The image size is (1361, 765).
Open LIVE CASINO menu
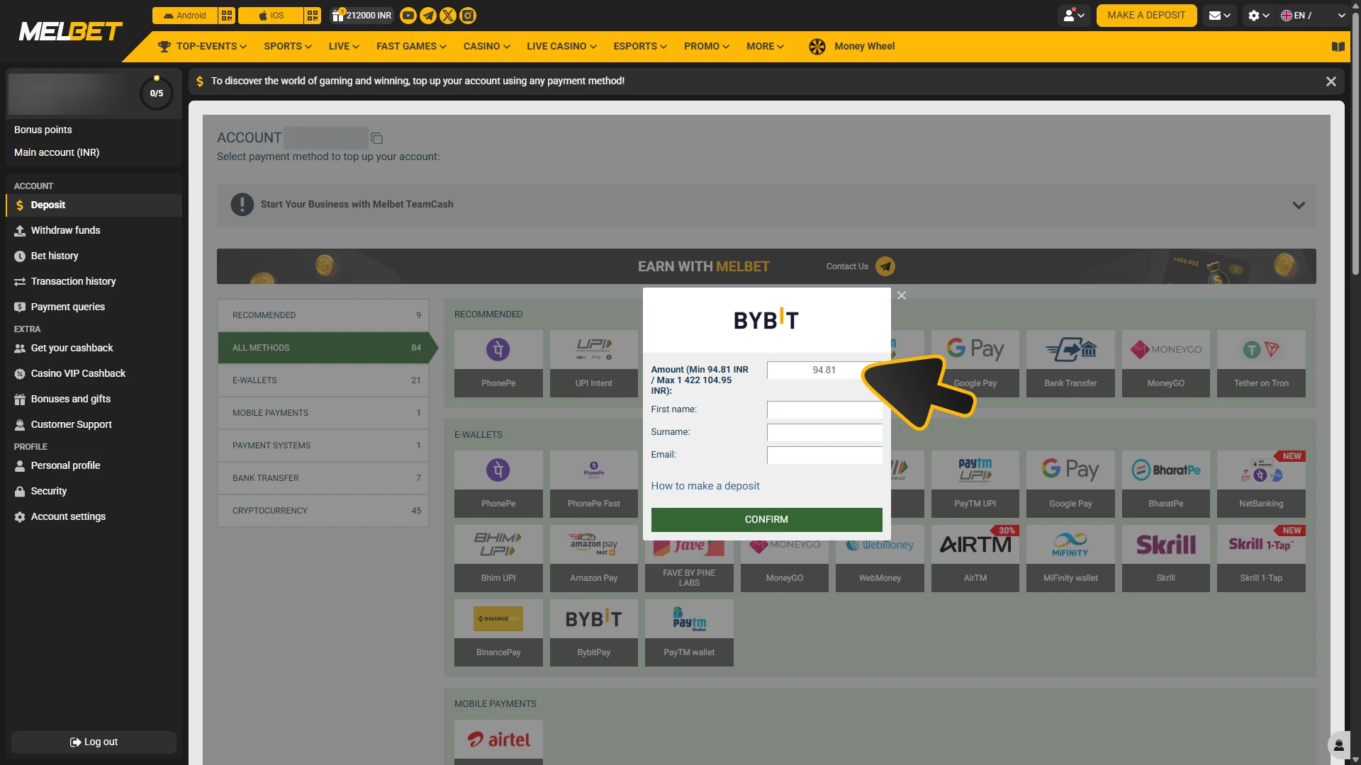pos(561,47)
